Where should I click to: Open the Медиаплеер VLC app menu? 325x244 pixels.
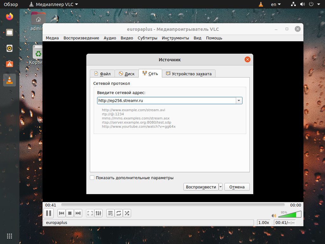tap(53, 4)
